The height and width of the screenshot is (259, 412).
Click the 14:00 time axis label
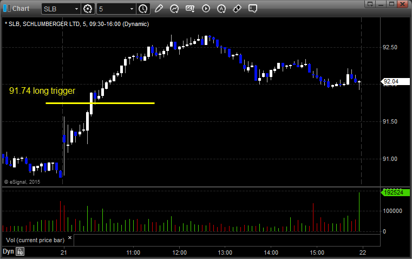271,252
